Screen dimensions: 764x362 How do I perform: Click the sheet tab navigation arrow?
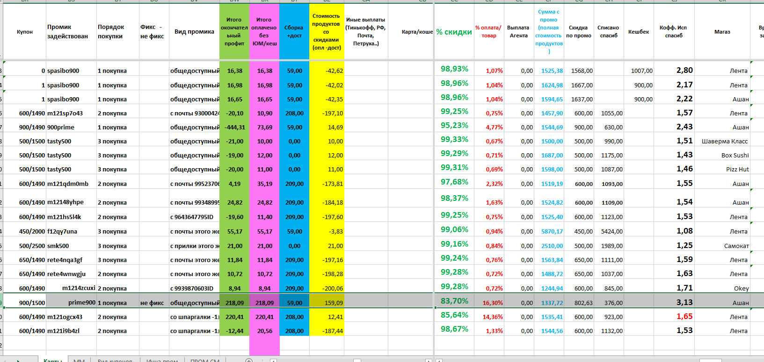click(18, 361)
